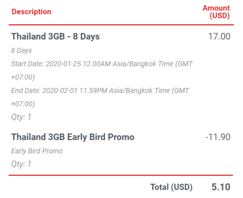
Task: Click the red divider line above Total
Action: pos(121,175)
